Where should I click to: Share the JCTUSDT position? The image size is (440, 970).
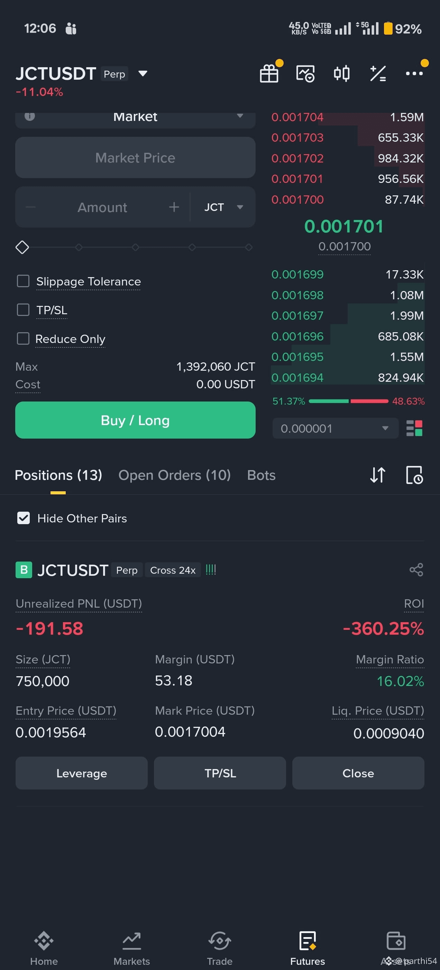click(x=416, y=570)
